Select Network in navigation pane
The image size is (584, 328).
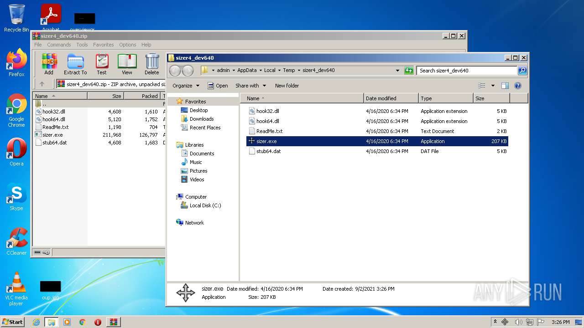tap(194, 223)
